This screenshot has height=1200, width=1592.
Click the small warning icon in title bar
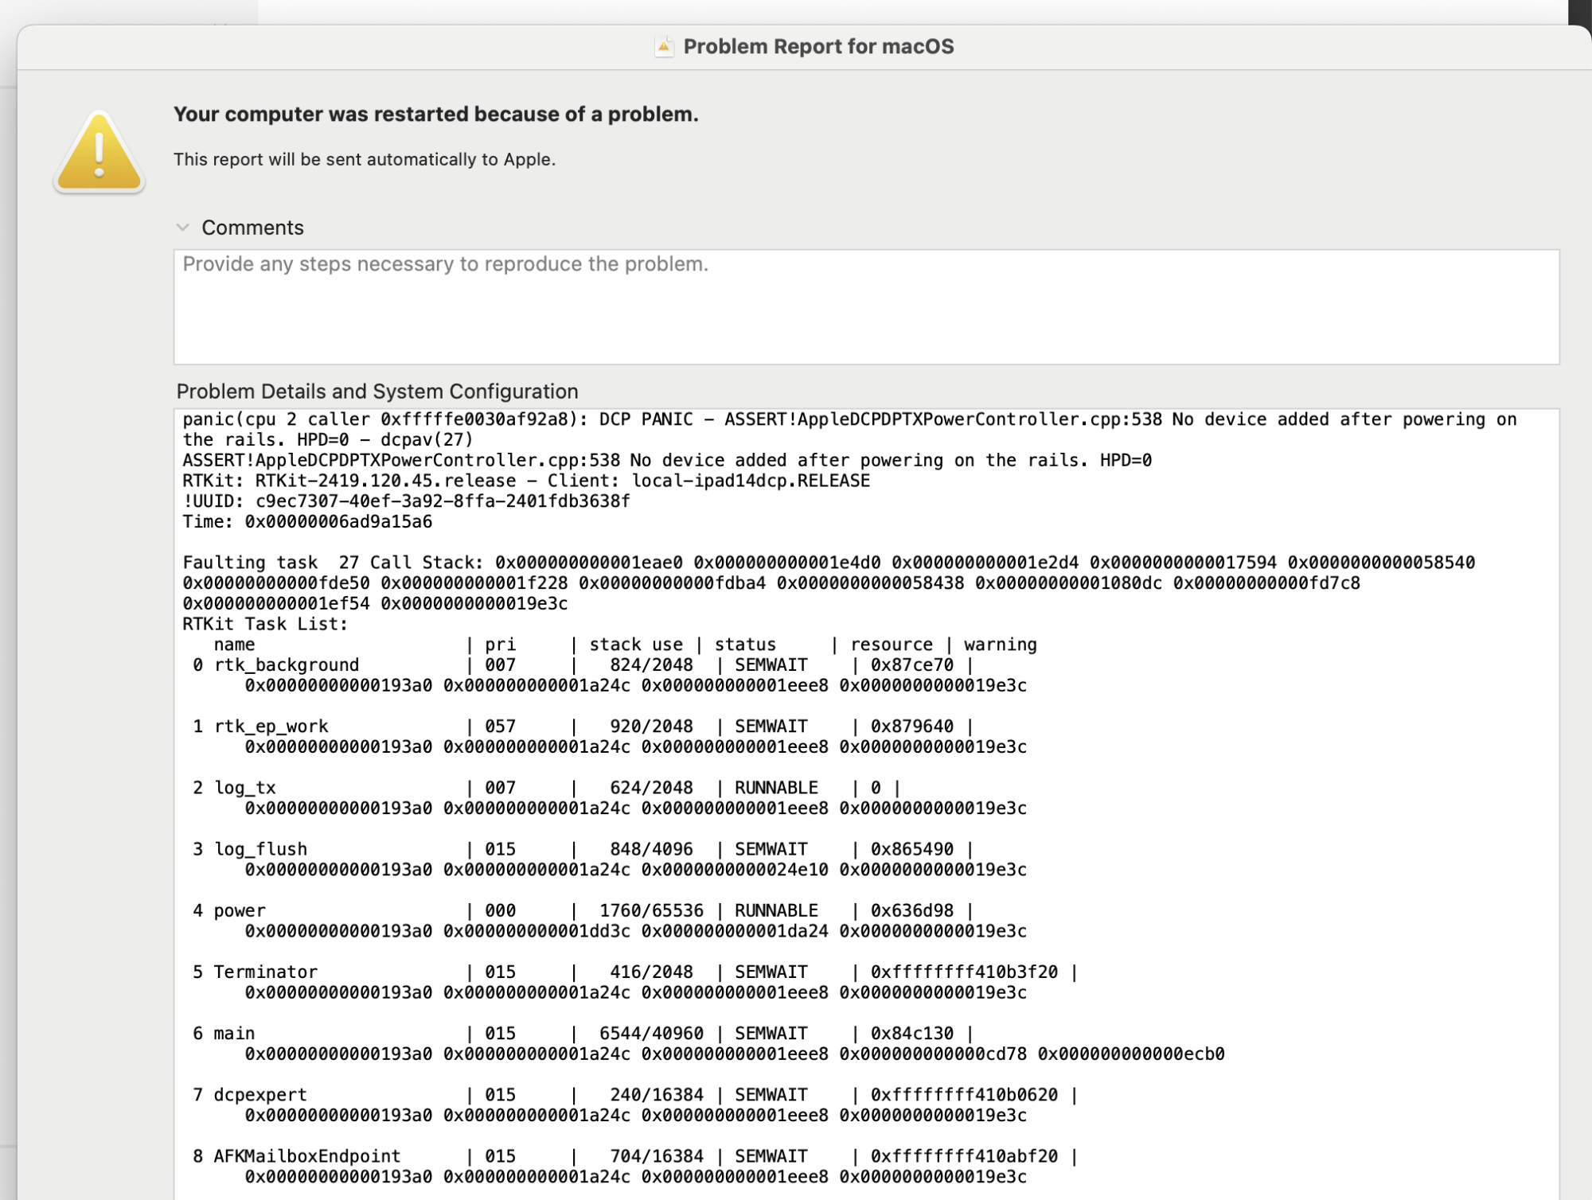coord(663,47)
